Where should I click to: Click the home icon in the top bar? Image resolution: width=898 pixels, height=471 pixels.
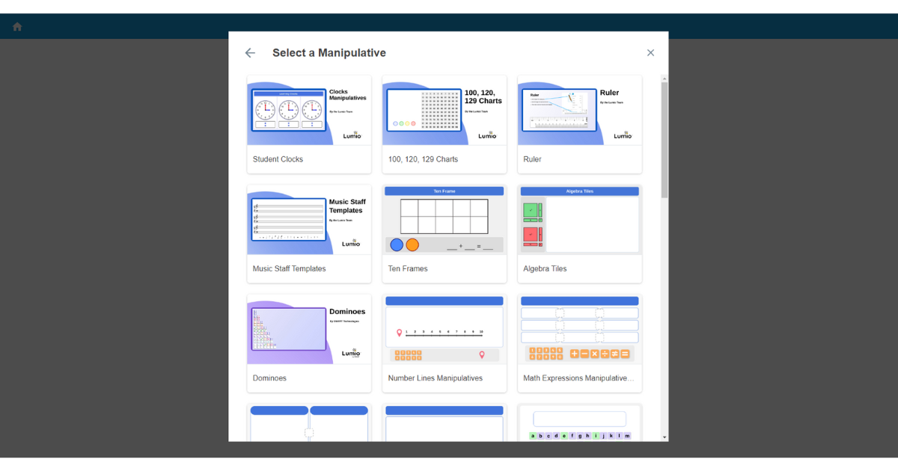[x=16, y=25]
